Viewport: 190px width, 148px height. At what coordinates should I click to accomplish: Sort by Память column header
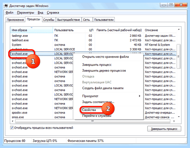point(119,30)
